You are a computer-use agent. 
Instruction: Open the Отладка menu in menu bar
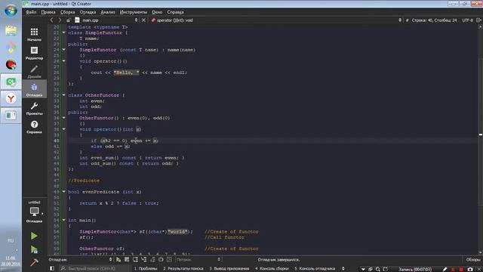pyautogui.click(x=88, y=12)
